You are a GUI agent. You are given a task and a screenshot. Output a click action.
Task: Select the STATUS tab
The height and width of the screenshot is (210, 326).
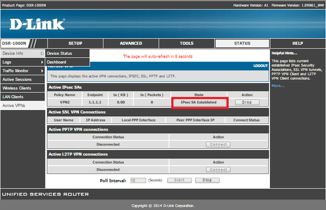242,43
